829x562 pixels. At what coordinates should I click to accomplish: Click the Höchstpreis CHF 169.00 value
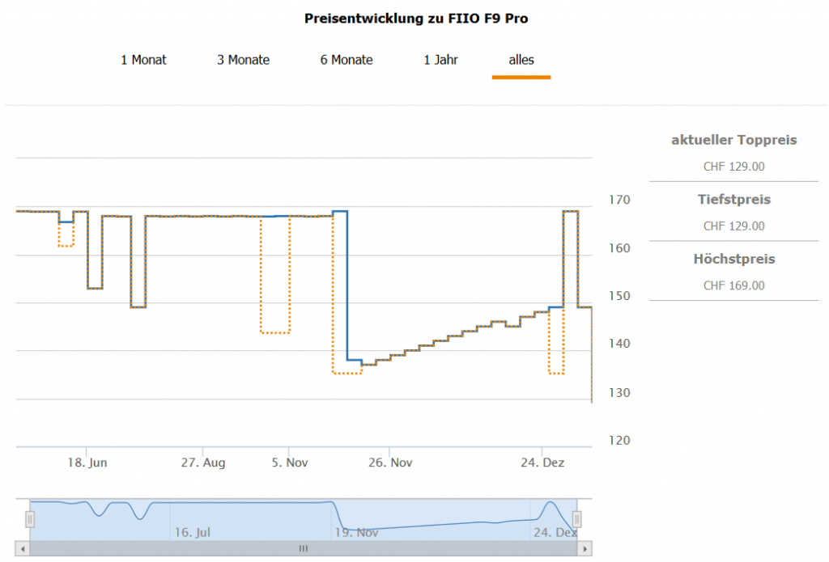coord(734,285)
